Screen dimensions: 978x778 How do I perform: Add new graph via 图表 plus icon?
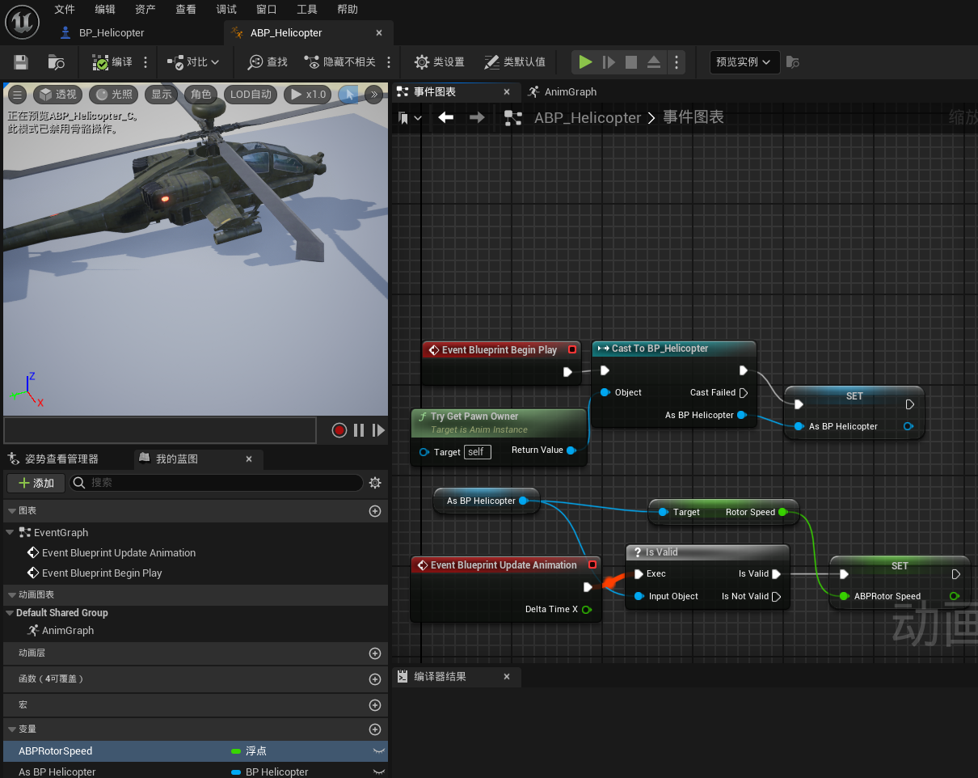point(375,511)
